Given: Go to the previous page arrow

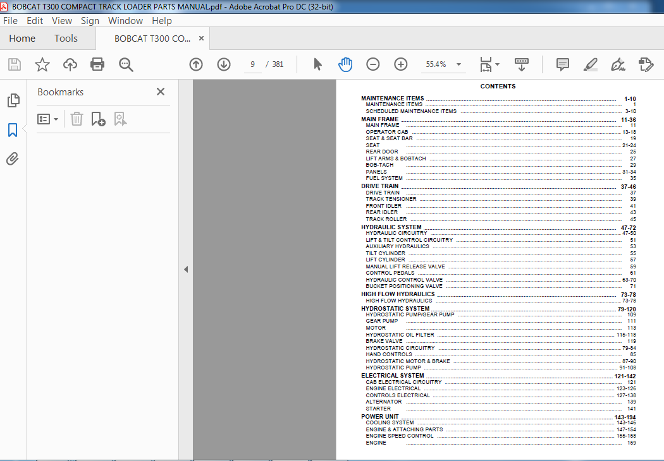Looking at the screenshot, I should [196, 64].
